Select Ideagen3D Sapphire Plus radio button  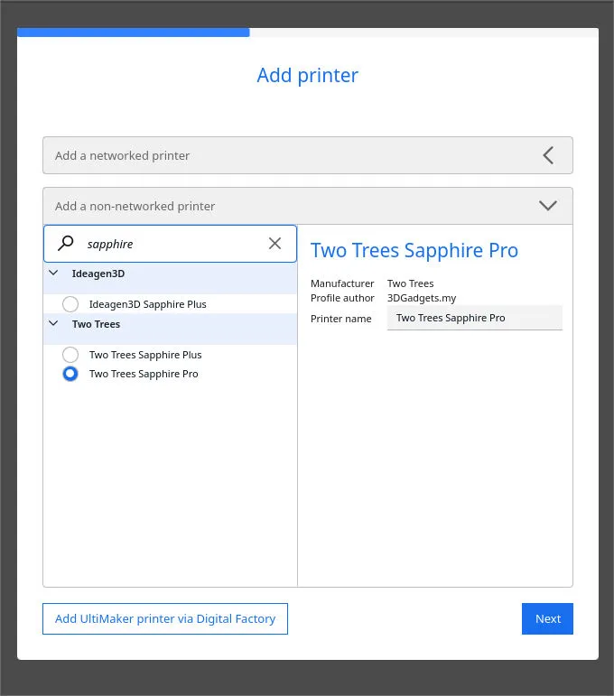[x=70, y=304]
